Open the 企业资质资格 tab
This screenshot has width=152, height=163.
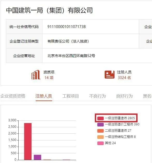pos(13,96)
